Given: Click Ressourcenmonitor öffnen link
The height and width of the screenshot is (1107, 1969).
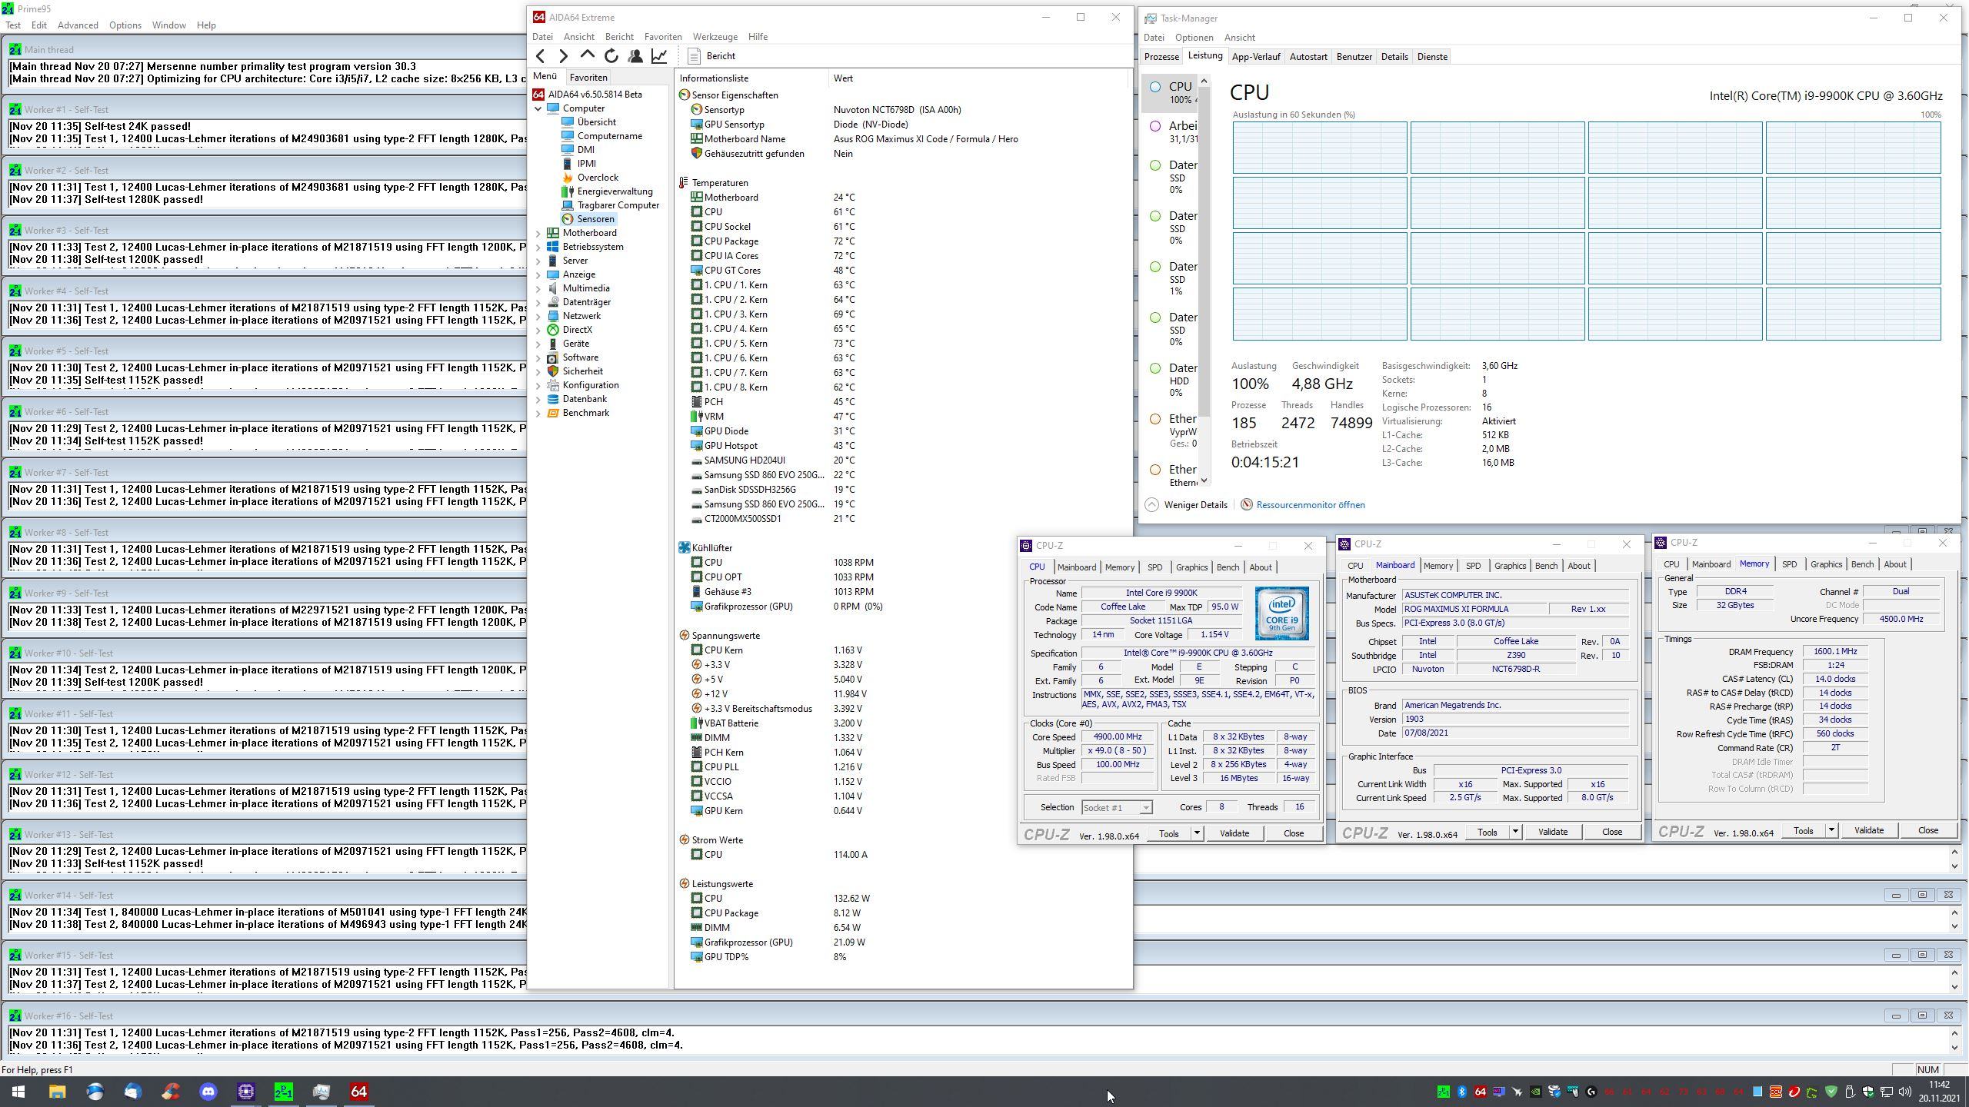Looking at the screenshot, I should tap(1310, 505).
